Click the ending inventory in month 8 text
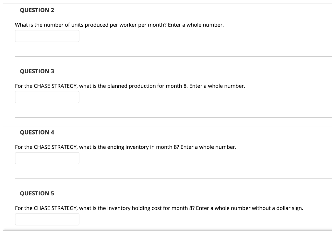The width and height of the screenshot is (332, 231). (x=126, y=147)
